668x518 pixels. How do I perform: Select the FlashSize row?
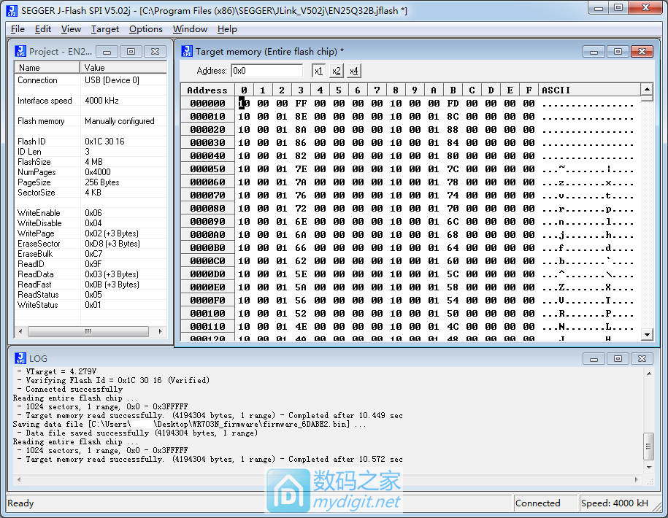point(91,162)
